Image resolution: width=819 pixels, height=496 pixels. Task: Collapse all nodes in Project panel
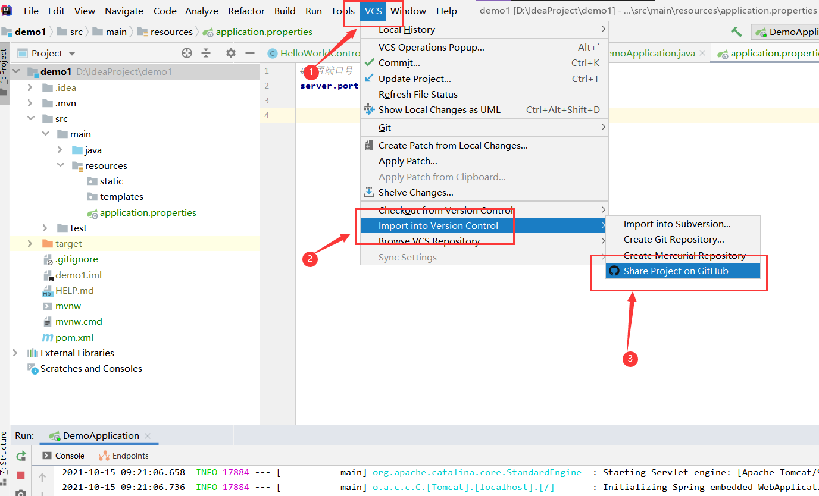(206, 53)
